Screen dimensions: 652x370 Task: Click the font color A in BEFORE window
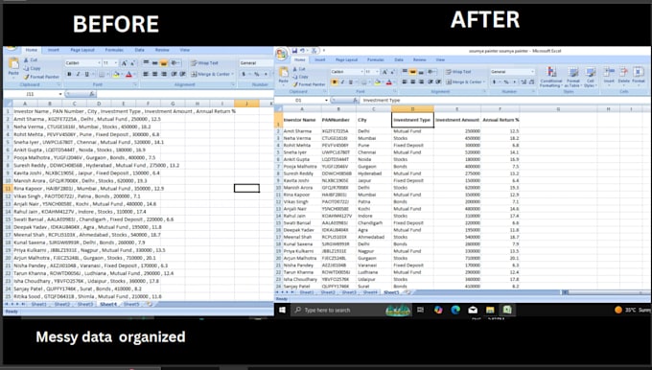pos(128,75)
